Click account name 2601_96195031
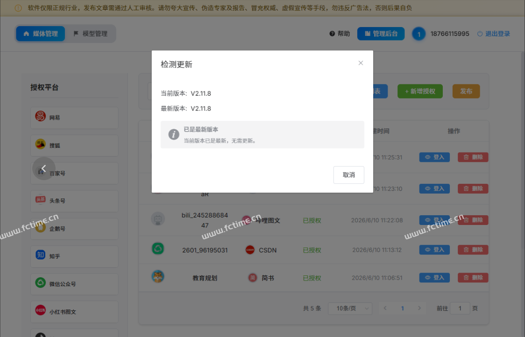525x337 pixels. [x=205, y=250]
